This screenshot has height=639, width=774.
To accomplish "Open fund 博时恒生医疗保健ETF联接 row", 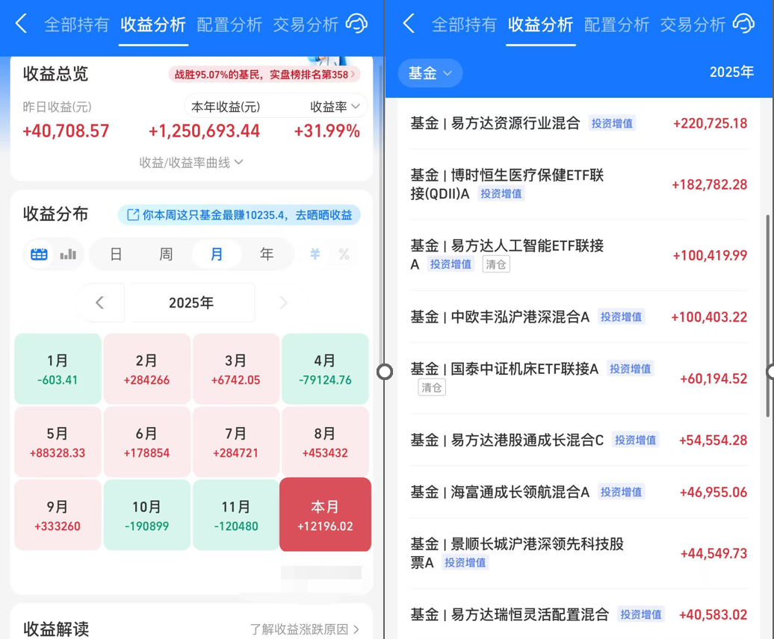I will (x=579, y=184).
